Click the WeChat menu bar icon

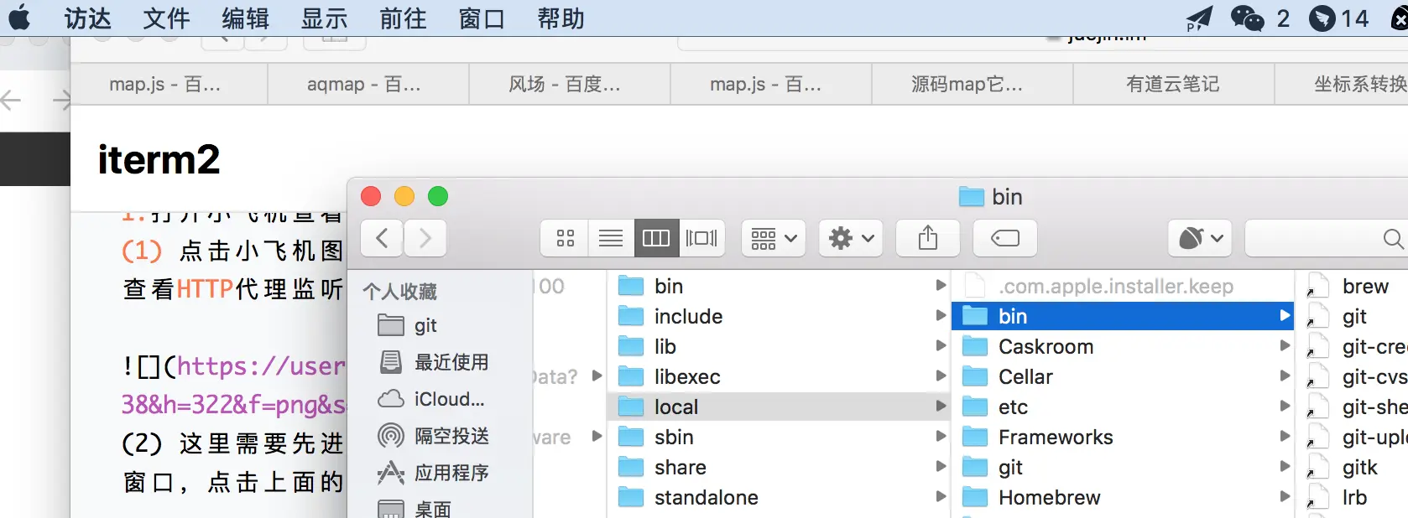point(1247,18)
